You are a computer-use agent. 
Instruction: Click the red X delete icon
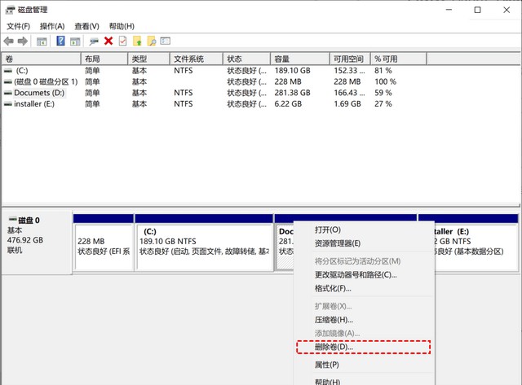(x=108, y=41)
